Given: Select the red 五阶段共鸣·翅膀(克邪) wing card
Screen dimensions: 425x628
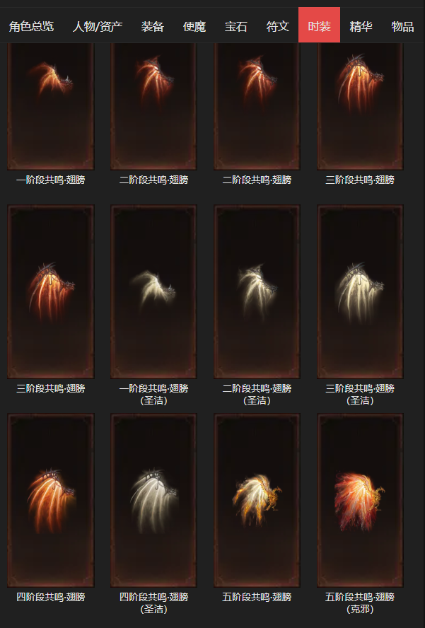Looking at the screenshot, I should click(x=360, y=500).
